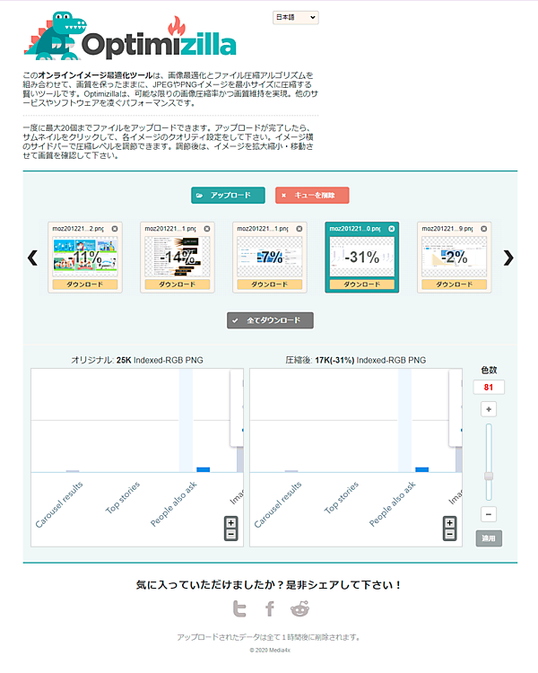Image resolution: width=538 pixels, height=673 pixels.
Task: Click the color count slider handle
Action: coord(489,476)
